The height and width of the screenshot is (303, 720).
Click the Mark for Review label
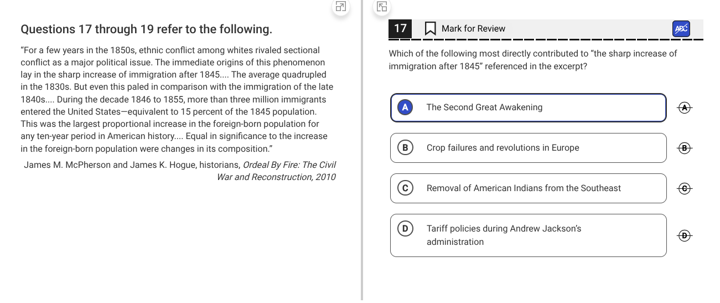point(473,29)
